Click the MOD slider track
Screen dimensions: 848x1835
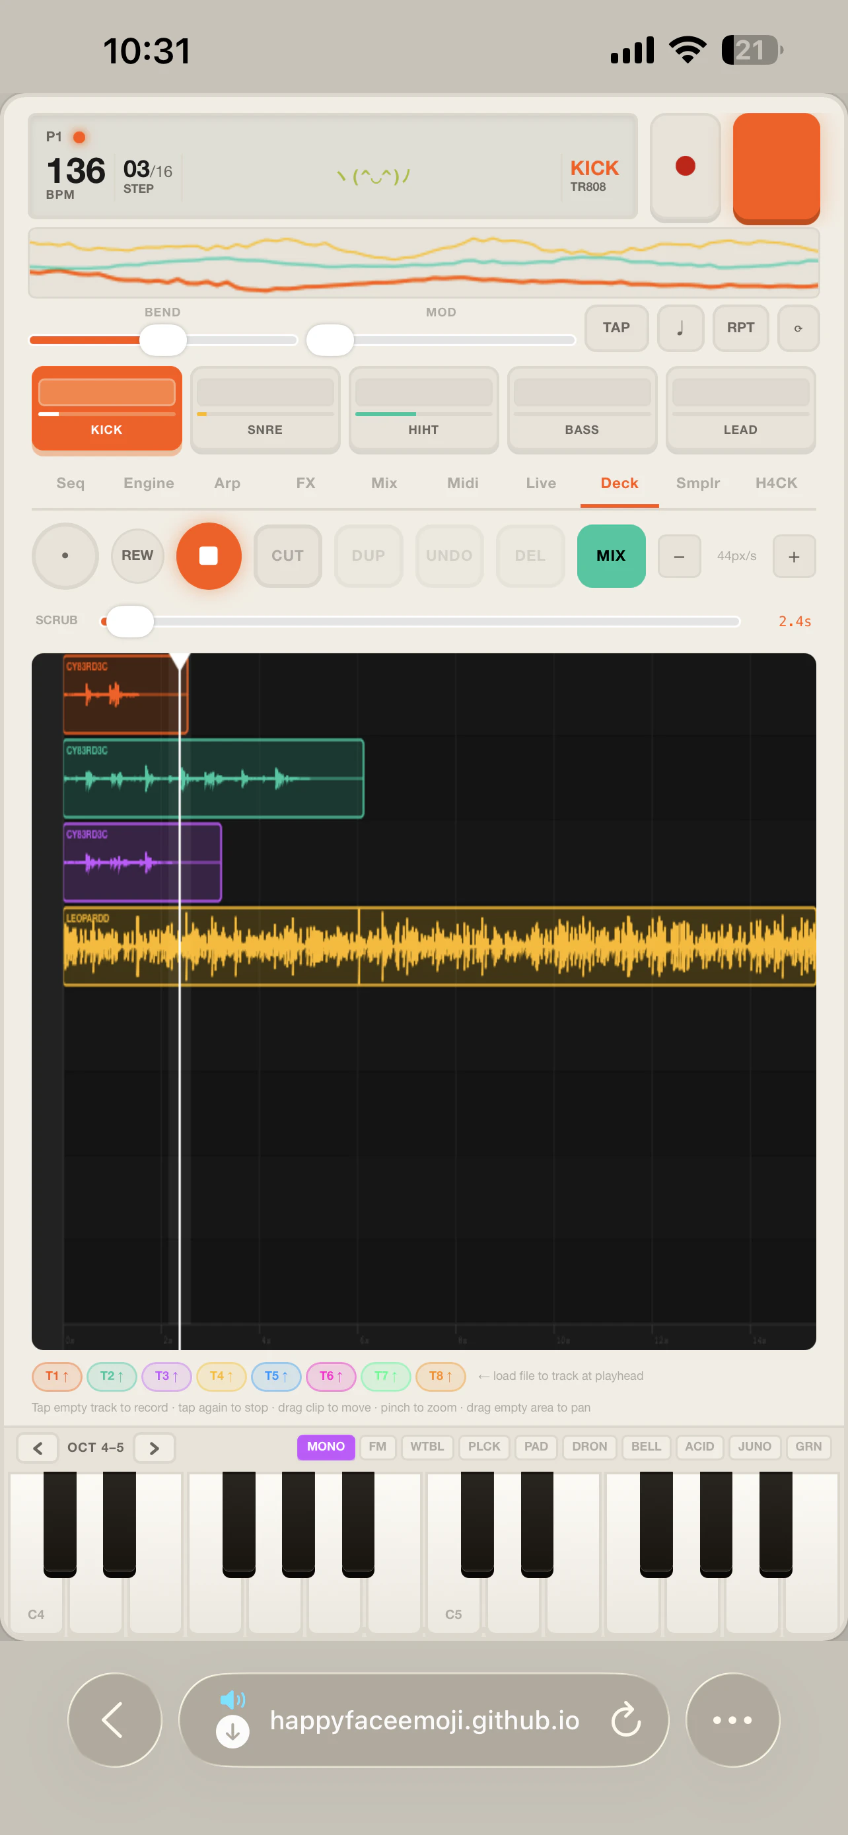click(x=441, y=340)
